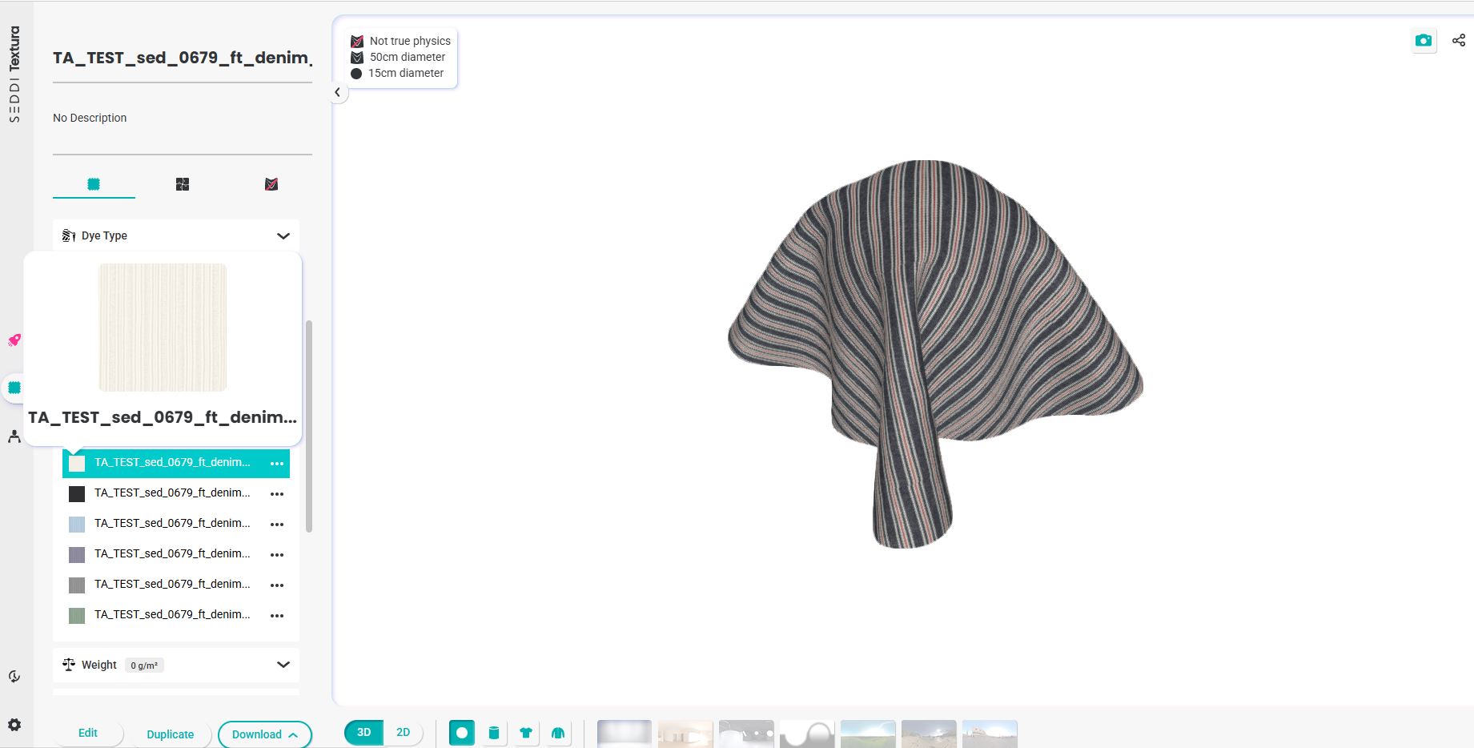This screenshot has height=748, width=1474.
Task: Select the jacket garment preview
Action: pos(558,733)
